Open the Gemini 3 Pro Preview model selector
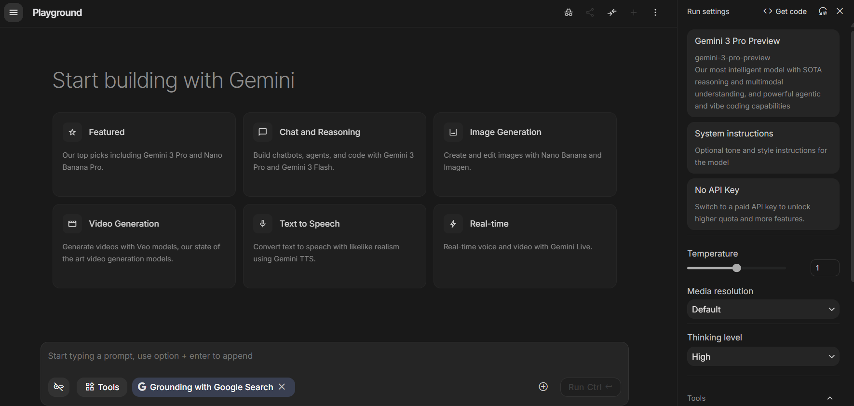The image size is (854, 406). coord(763,73)
